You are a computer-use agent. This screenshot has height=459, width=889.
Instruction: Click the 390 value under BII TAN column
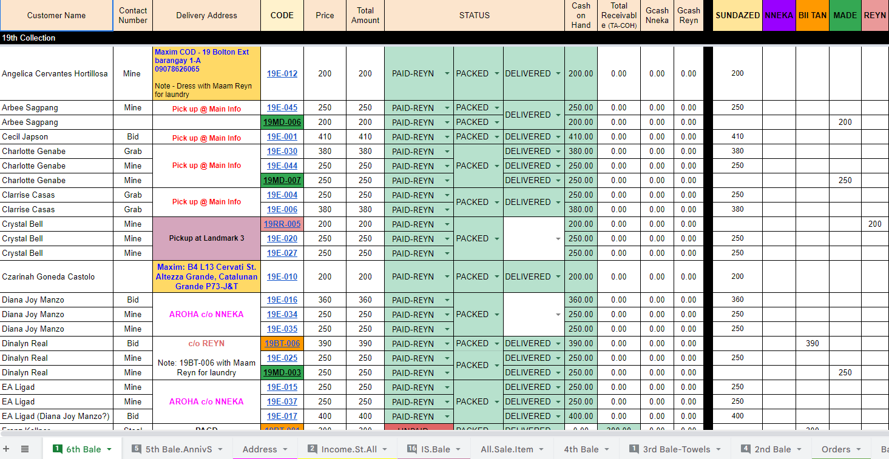coord(813,344)
